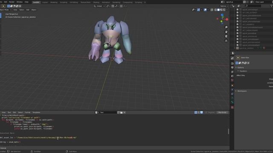Choose Intersect Selection mode in viewport header
273x153 pixels.
(x=20, y=6)
